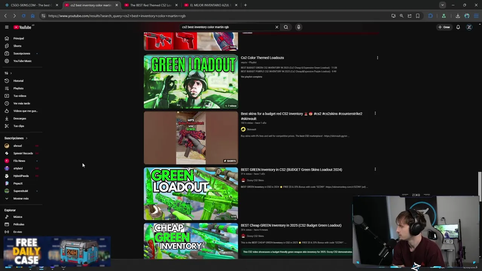Open Skinvault channel link
This screenshot has width=482, height=271.
251,129
